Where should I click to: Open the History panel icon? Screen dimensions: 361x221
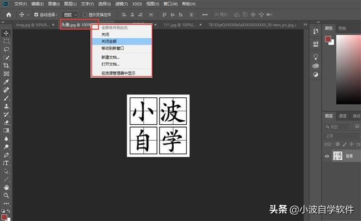click(316, 31)
